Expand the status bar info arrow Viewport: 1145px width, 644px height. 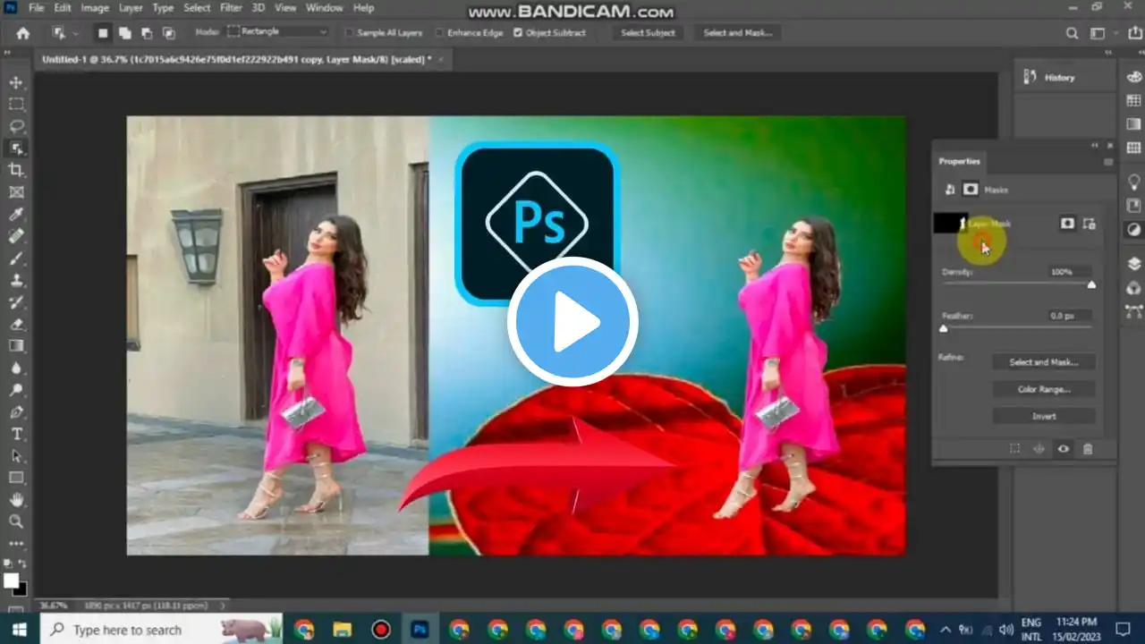pyautogui.click(x=223, y=606)
